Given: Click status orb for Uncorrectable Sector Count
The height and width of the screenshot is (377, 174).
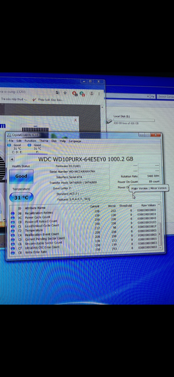Looking at the screenshot, I should pyautogui.click(x=13, y=244).
